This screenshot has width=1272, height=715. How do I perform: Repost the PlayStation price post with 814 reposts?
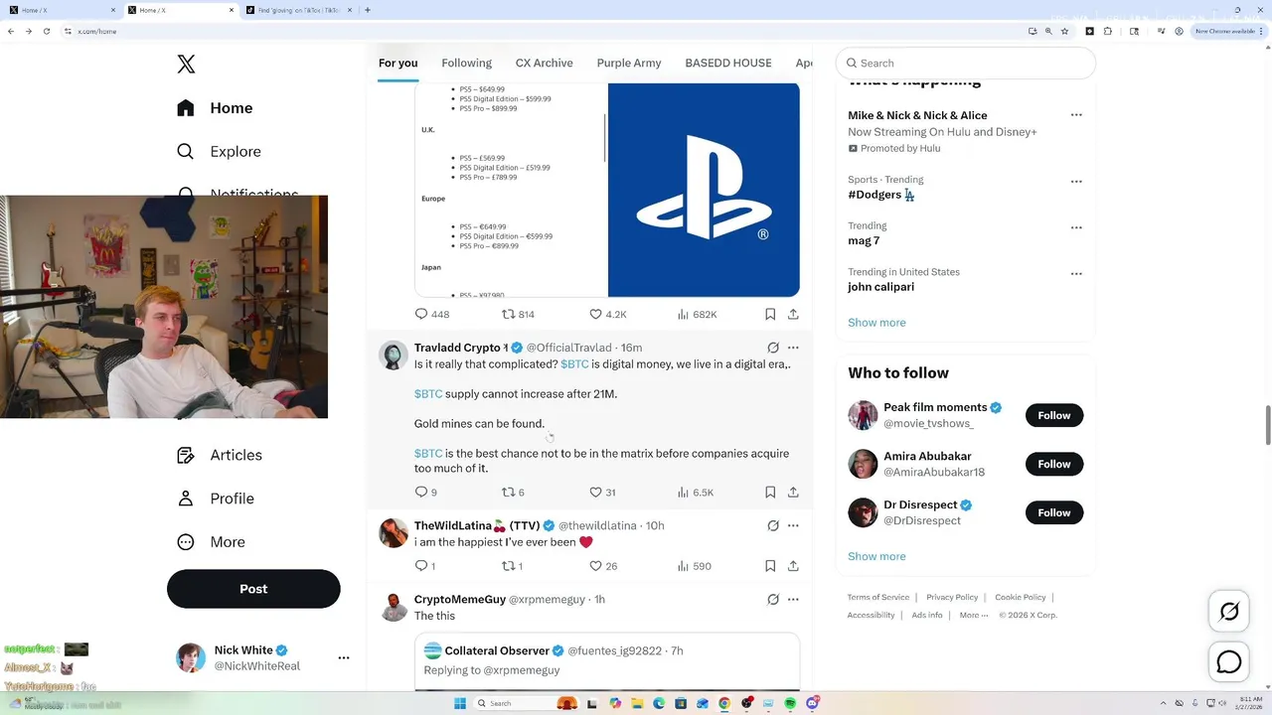point(518,314)
